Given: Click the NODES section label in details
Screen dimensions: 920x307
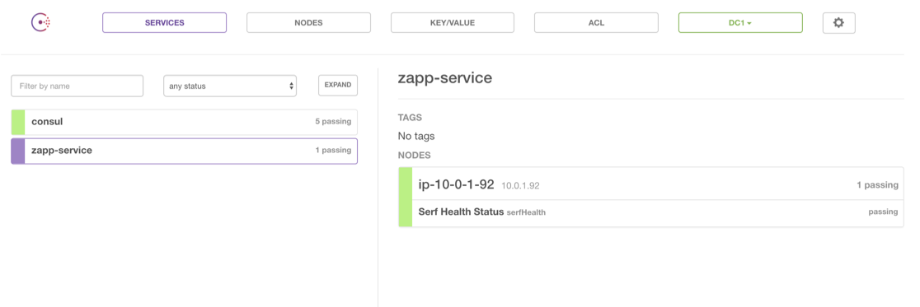Looking at the screenshot, I should click(414, 156).
